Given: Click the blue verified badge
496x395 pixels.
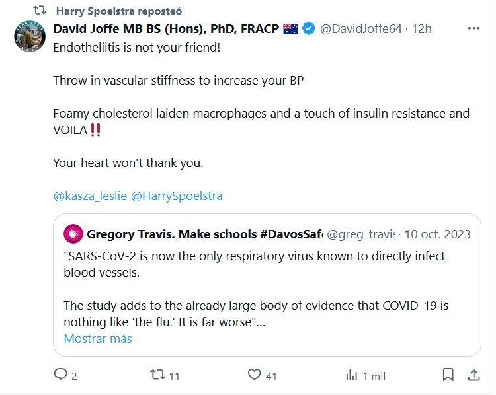Looking at the screenshot, I should (308, 29).
